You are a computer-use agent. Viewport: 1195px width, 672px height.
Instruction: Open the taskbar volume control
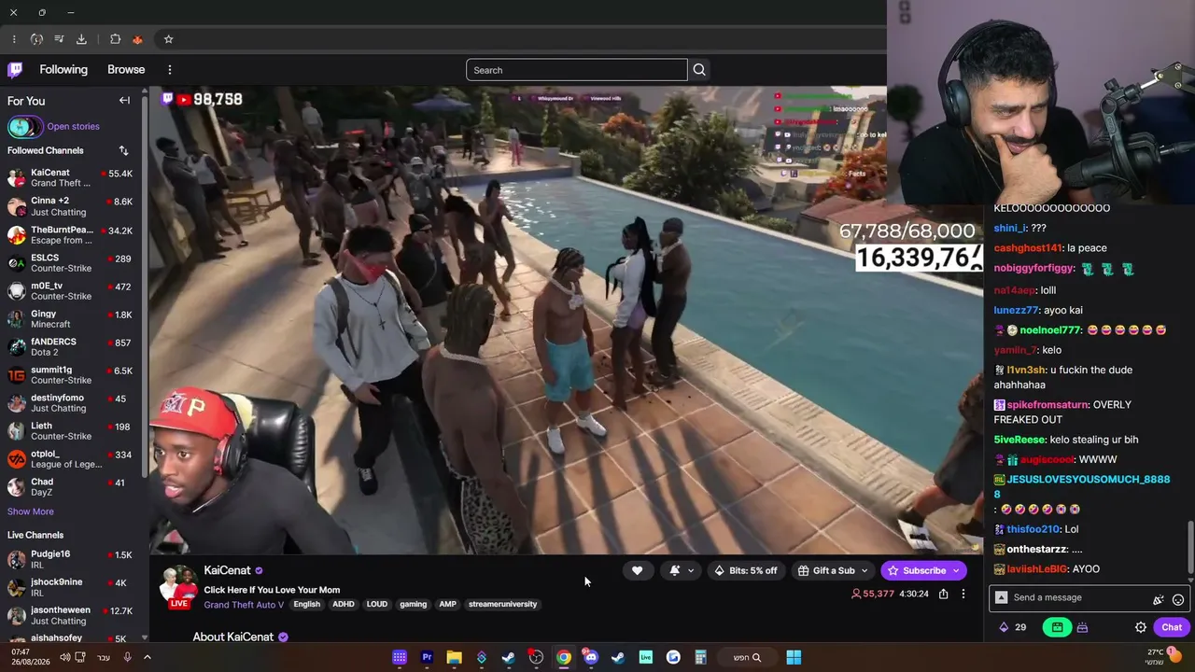click(x=64, y=657)
